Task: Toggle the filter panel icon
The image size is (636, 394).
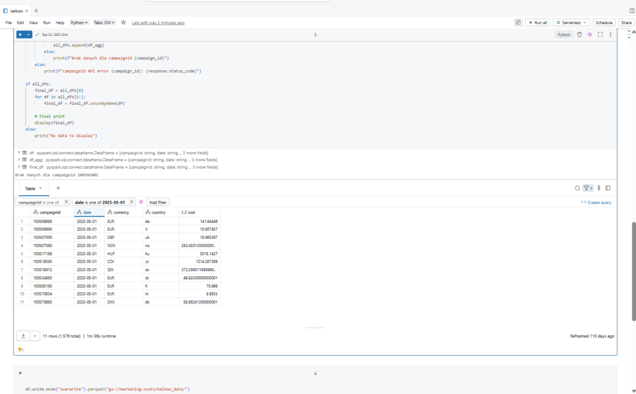Action: (588, 188)
